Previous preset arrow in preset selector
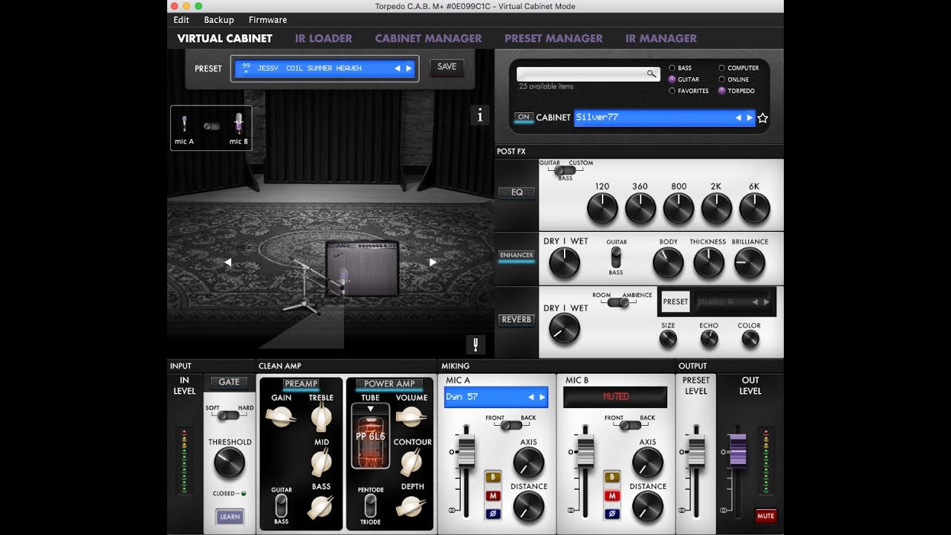The image size is (951, 535). click(x=397, y=68)
